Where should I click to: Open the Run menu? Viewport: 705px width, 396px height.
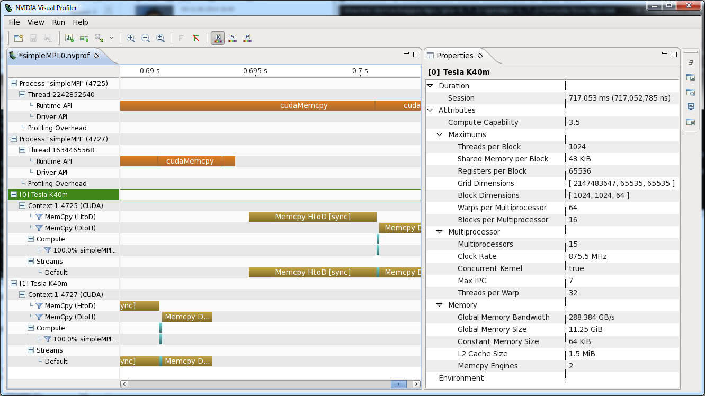(58, 22)
